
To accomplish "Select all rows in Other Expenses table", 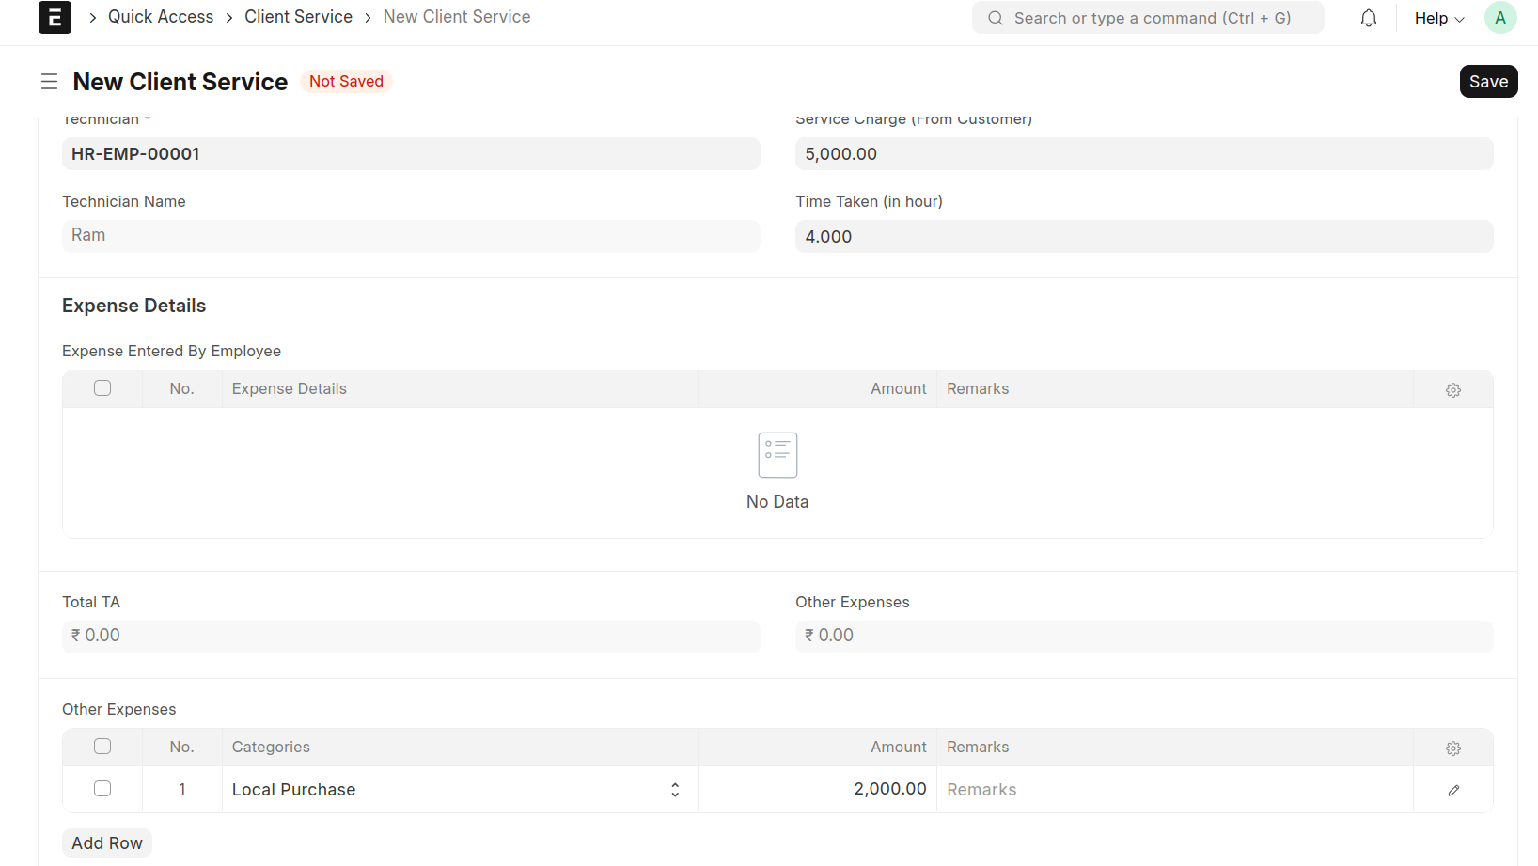I will point(102,747).
